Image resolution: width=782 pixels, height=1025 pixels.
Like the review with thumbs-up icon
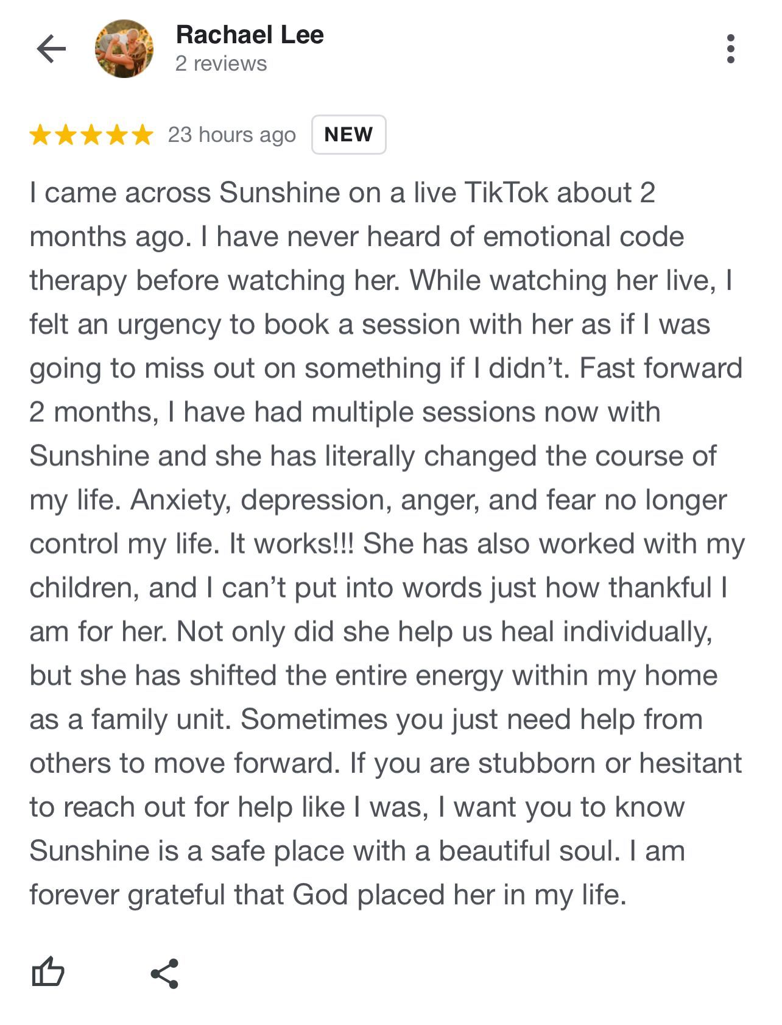[x=48, y=971]
